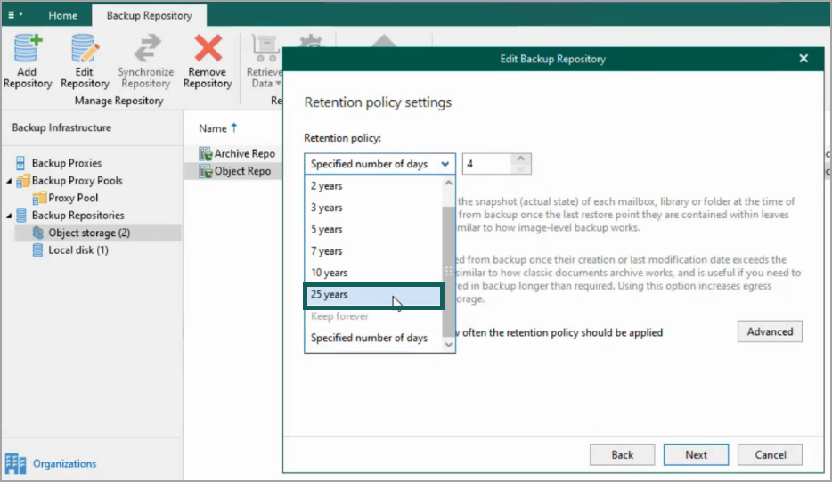Screen dimensions: 832x482
Task: Select Local disk (1) in tree
Action: [x=78, y=250]
